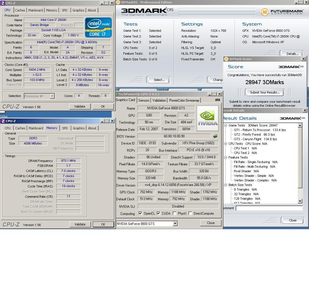Click the Close button in GPU-Z
The image size is (309, 283).
211,223
